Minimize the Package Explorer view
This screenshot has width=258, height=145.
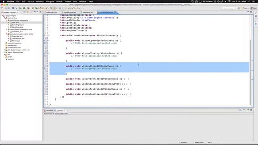(x=37, y=12)
